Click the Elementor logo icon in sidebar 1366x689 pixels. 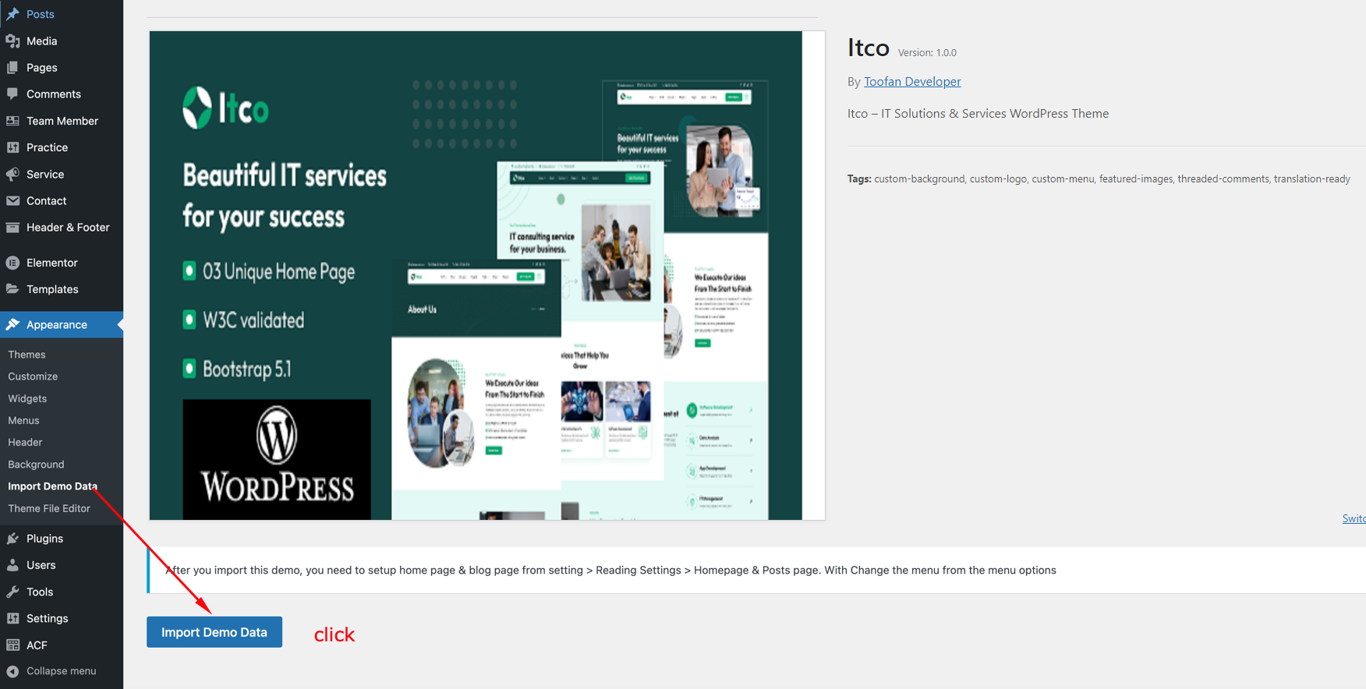(x=12, y=263)
